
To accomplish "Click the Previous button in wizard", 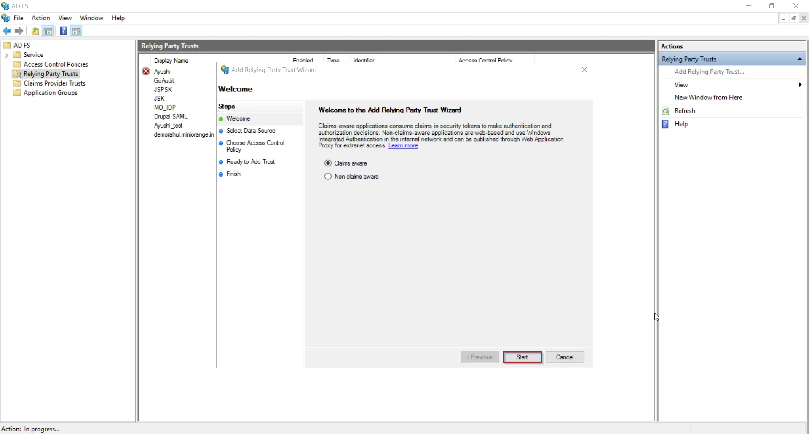I will [x=480, y=357].
